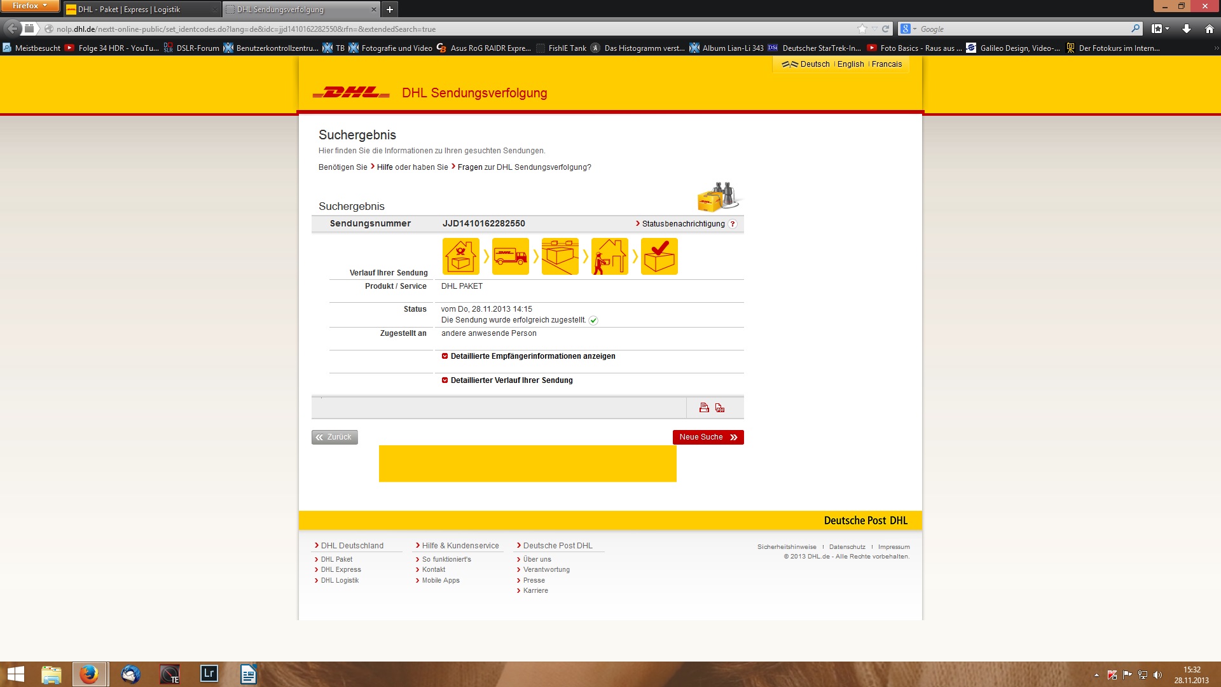Open the Presse footer link
The image size is (1221, 687).
(534, 581)
